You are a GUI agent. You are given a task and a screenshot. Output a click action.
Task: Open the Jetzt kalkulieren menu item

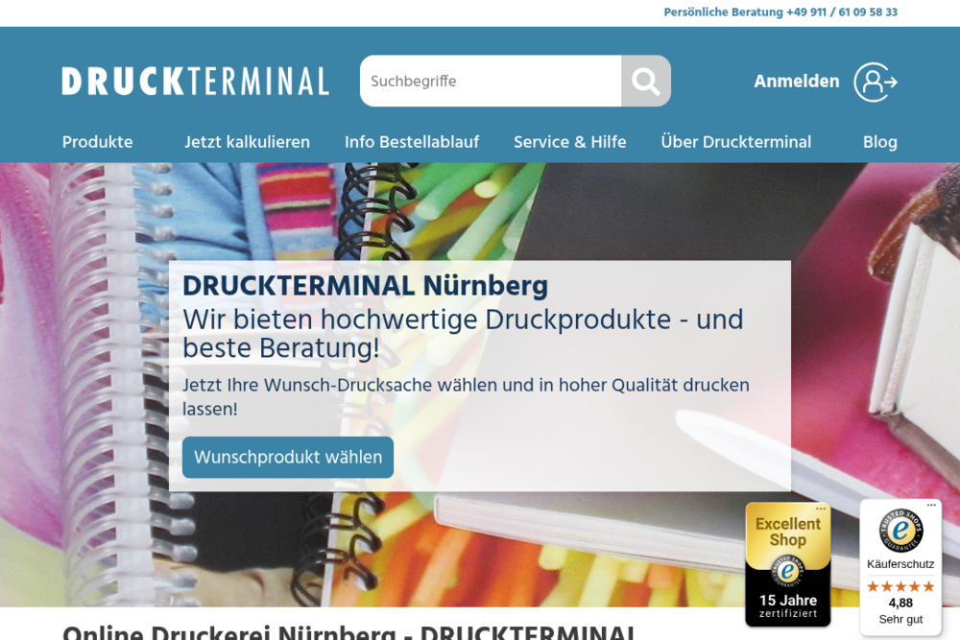[247, 142]
